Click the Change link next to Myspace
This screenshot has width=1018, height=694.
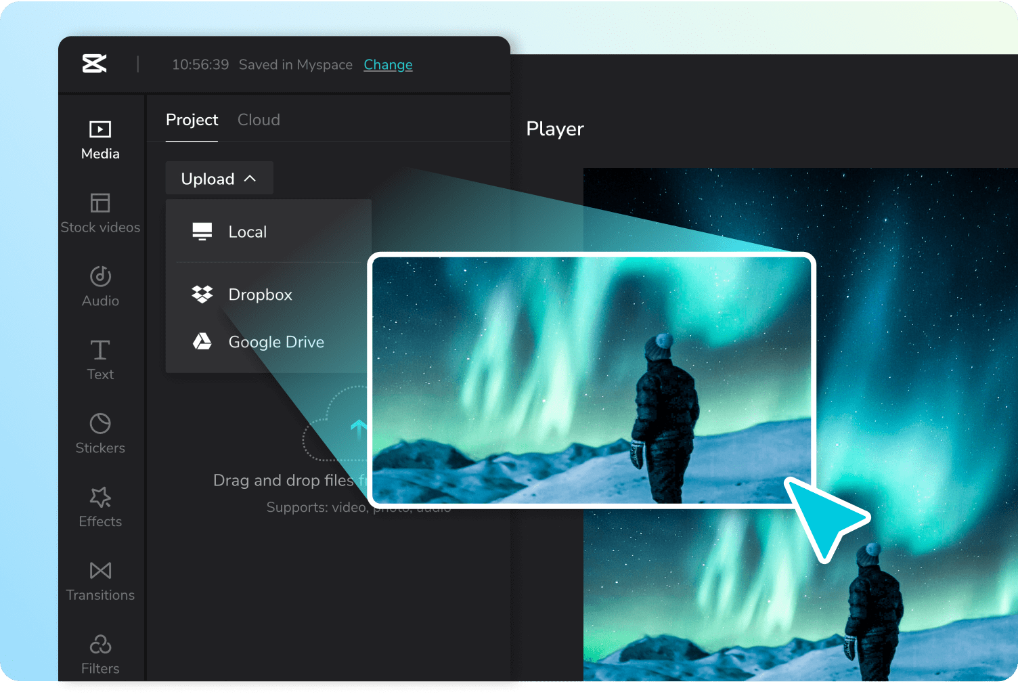(388, 64)
